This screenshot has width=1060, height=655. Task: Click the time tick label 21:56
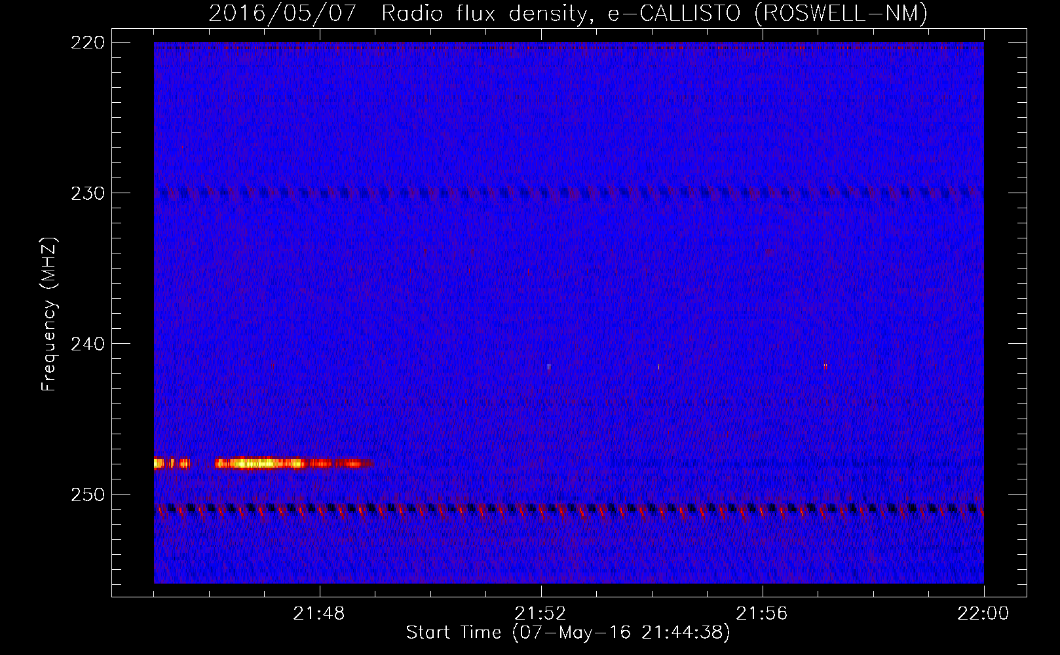(762, 614)
